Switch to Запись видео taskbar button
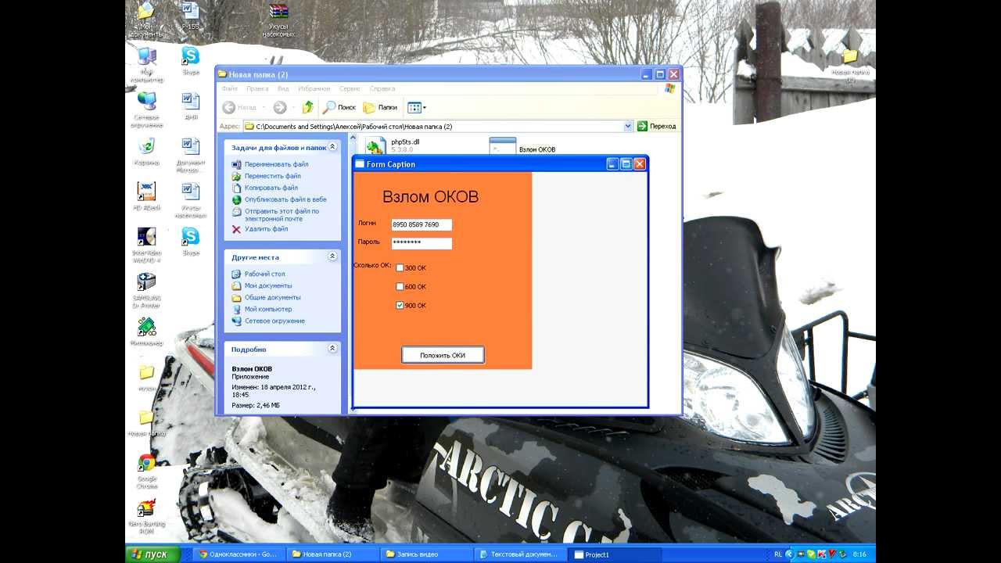 point(425,554)
